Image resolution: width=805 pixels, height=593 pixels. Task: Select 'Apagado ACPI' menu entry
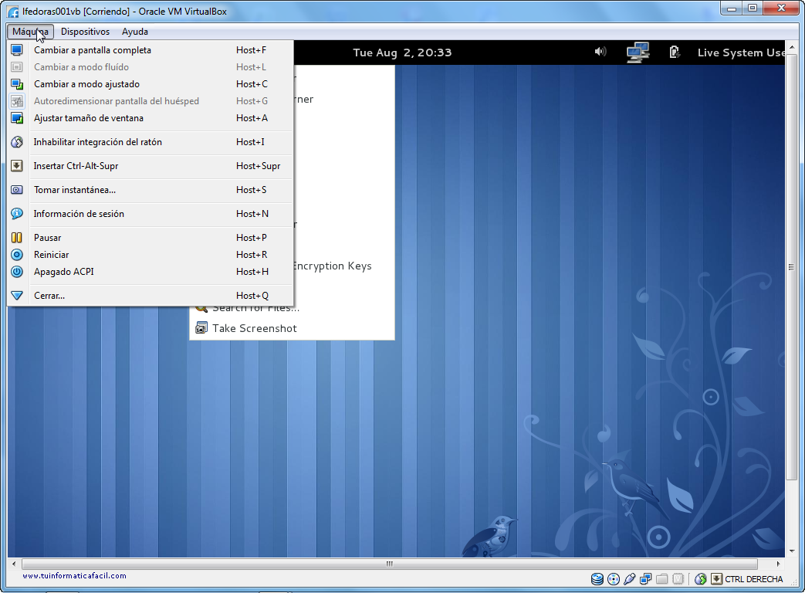[150, 272]
